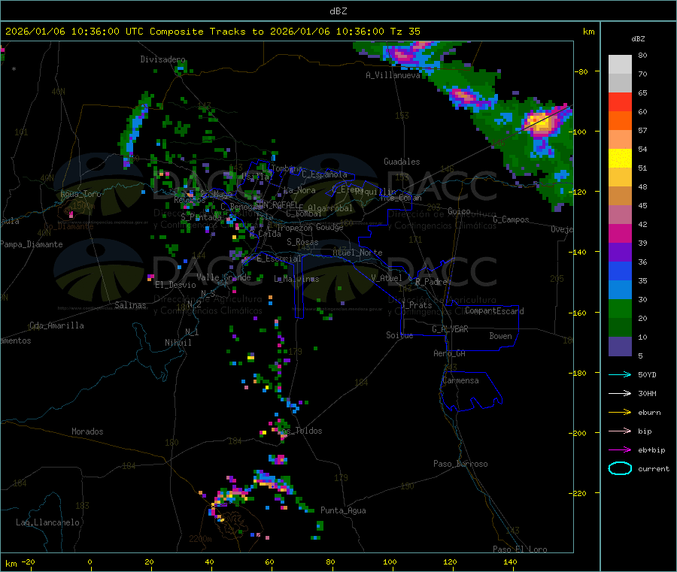This screenshot has width=677, height=572.
Task: Click the dBZ title at top
Action: point(338,11)
